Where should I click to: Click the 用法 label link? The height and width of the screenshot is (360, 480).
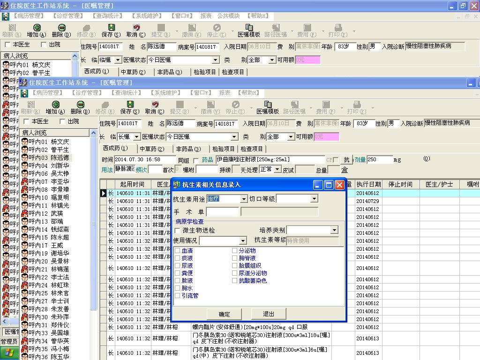(x=107, y=170)
